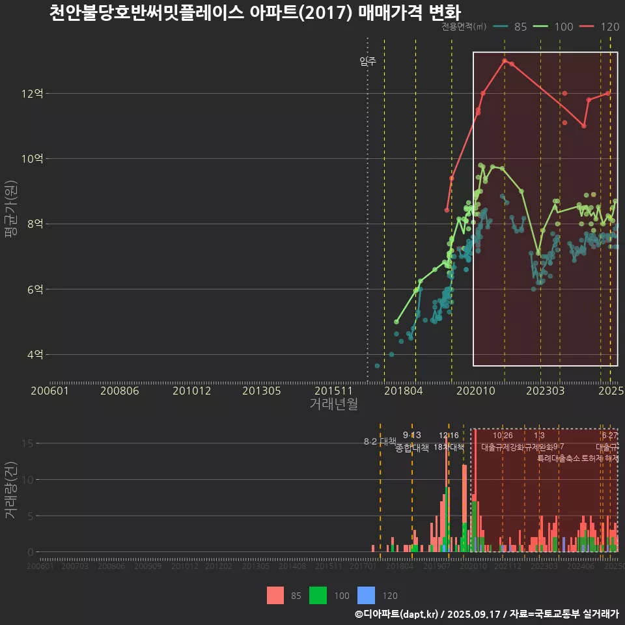Click 200601 on the price chart x-axis

(50, 391)
